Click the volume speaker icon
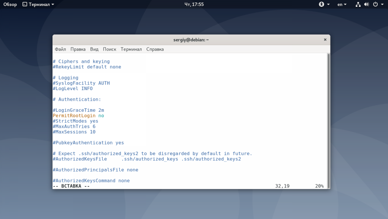Viewport: 388px width, 219px height. pos(366,4)
